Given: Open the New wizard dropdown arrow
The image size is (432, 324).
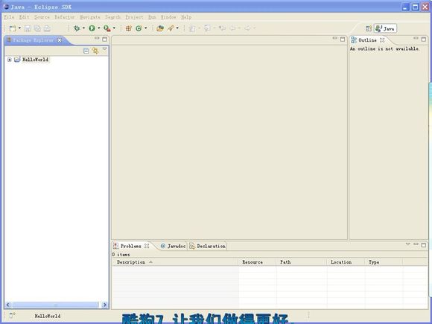Looking at the screenshot, I should click(19, 28).
